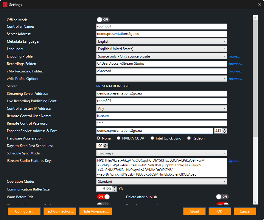The height and width of the screenshot is (220, 264).
Task: Cancel the settings dialog
Action: click(x=245, y=211)
